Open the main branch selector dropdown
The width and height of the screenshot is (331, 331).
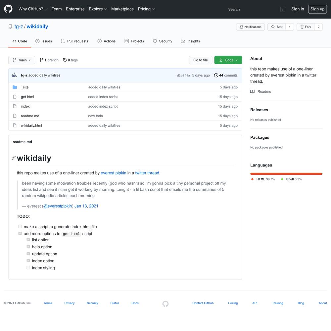(22, 60)
